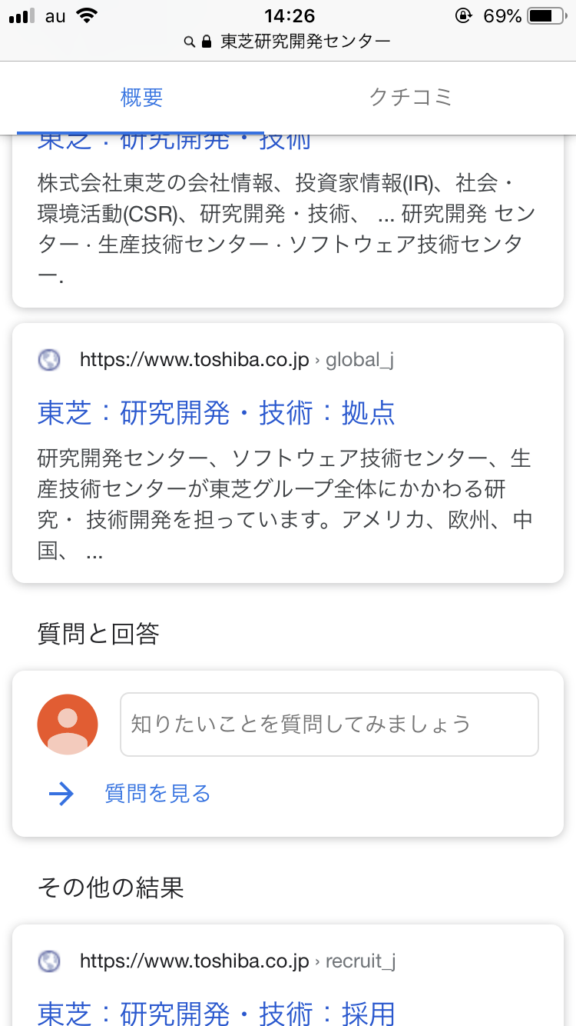Click the globe favicon of the global_j result
Image resolution: width=576 pixels, height=1026 pixels.
[x=49, y=359]
